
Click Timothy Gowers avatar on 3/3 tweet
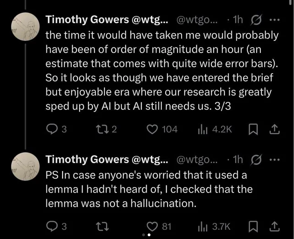(23, 27)
